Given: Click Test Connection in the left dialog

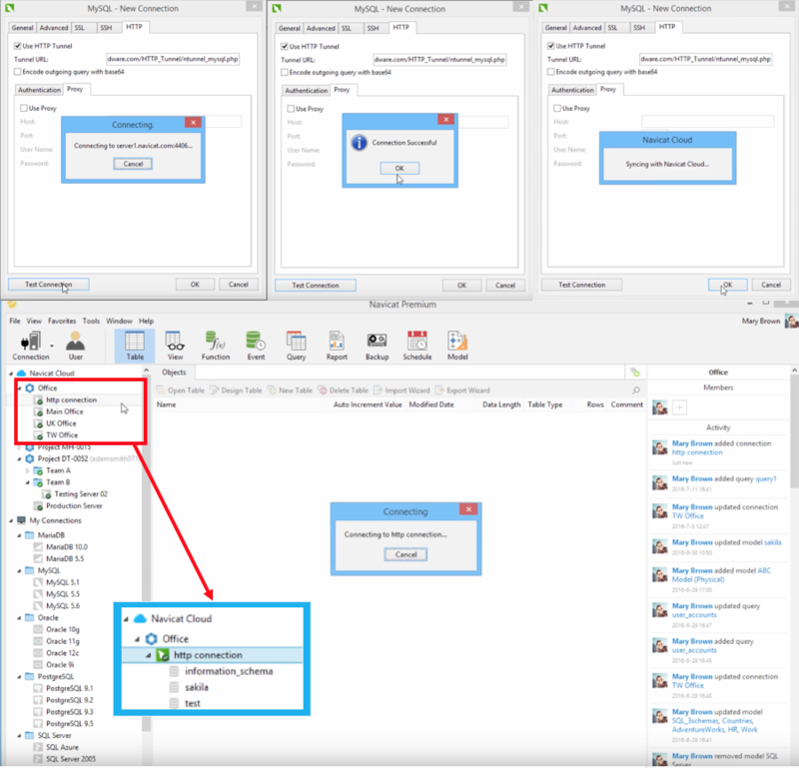Looking at the screenshot, I should click(48, 285).
